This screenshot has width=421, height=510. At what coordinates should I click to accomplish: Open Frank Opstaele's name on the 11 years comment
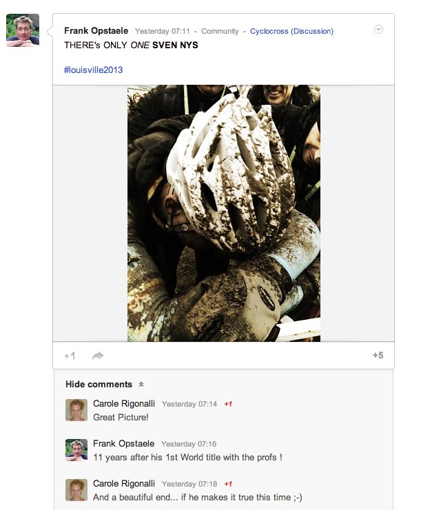(123, 444)
